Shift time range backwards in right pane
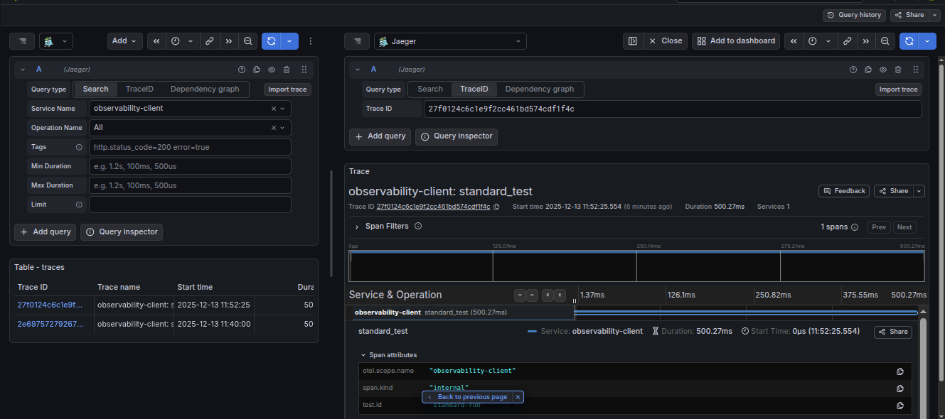Screen dimensions: 945x419 click(794, 41)
